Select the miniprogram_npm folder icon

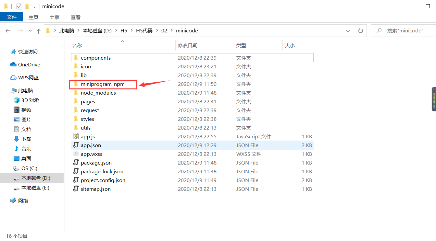point(76,84)
